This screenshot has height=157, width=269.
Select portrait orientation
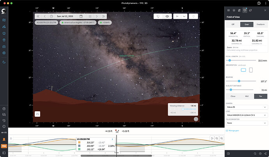(251, 70)
